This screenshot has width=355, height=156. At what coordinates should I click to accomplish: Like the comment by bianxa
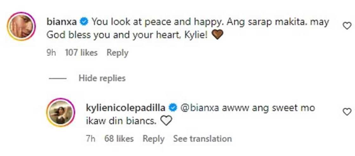coord(347,26)
